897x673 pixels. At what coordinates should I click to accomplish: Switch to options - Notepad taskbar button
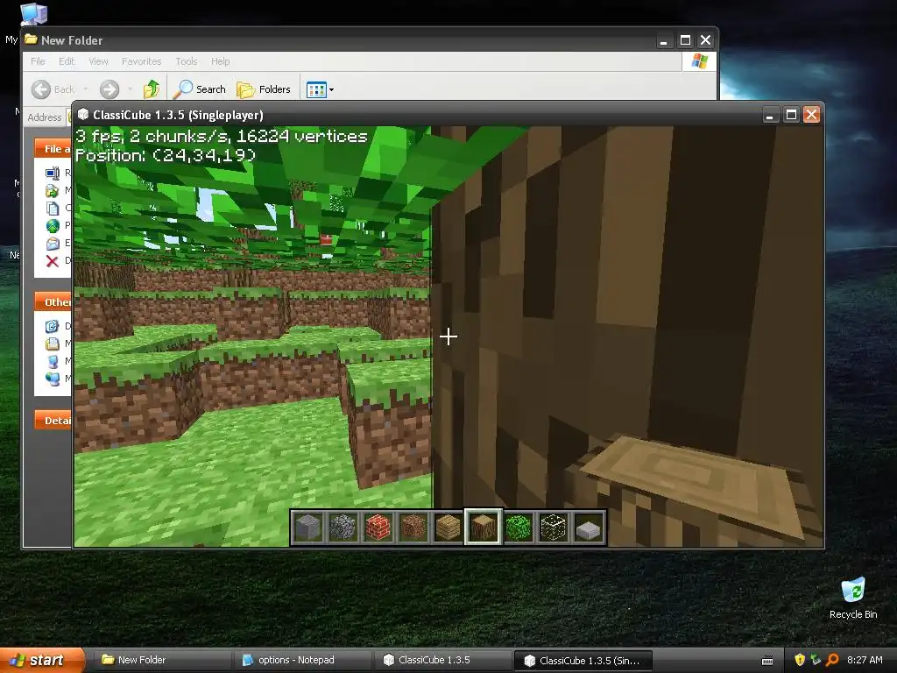click(x=302, y=660)
